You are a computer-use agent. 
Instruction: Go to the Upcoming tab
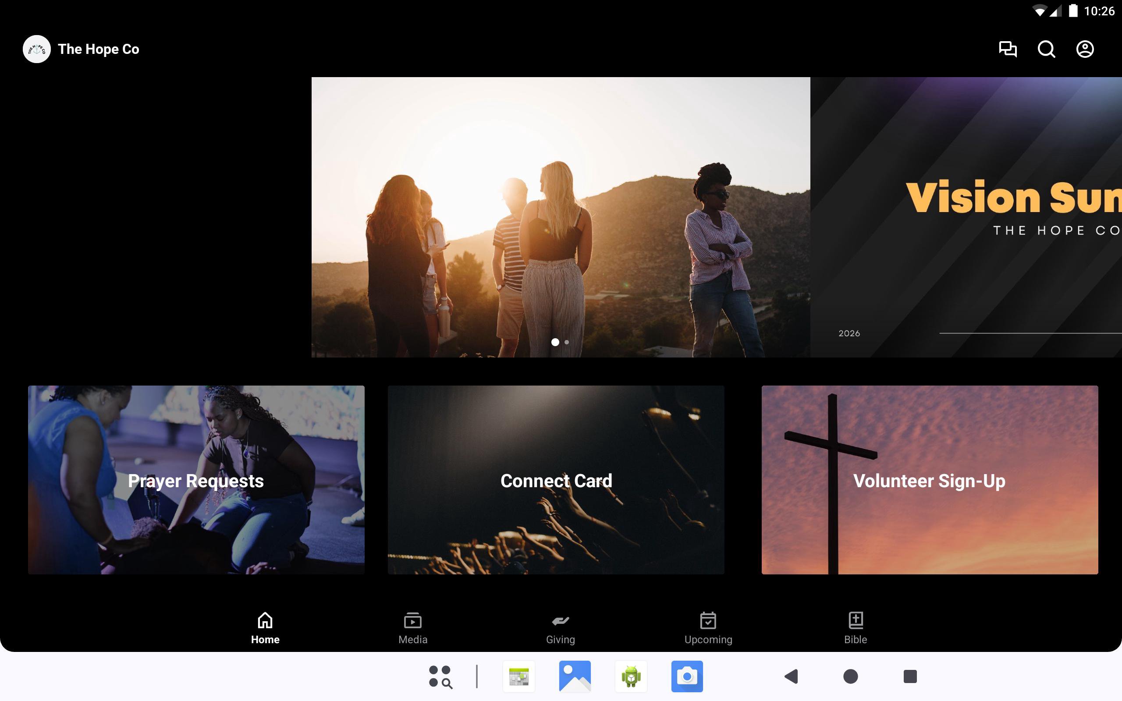point(708,628)
